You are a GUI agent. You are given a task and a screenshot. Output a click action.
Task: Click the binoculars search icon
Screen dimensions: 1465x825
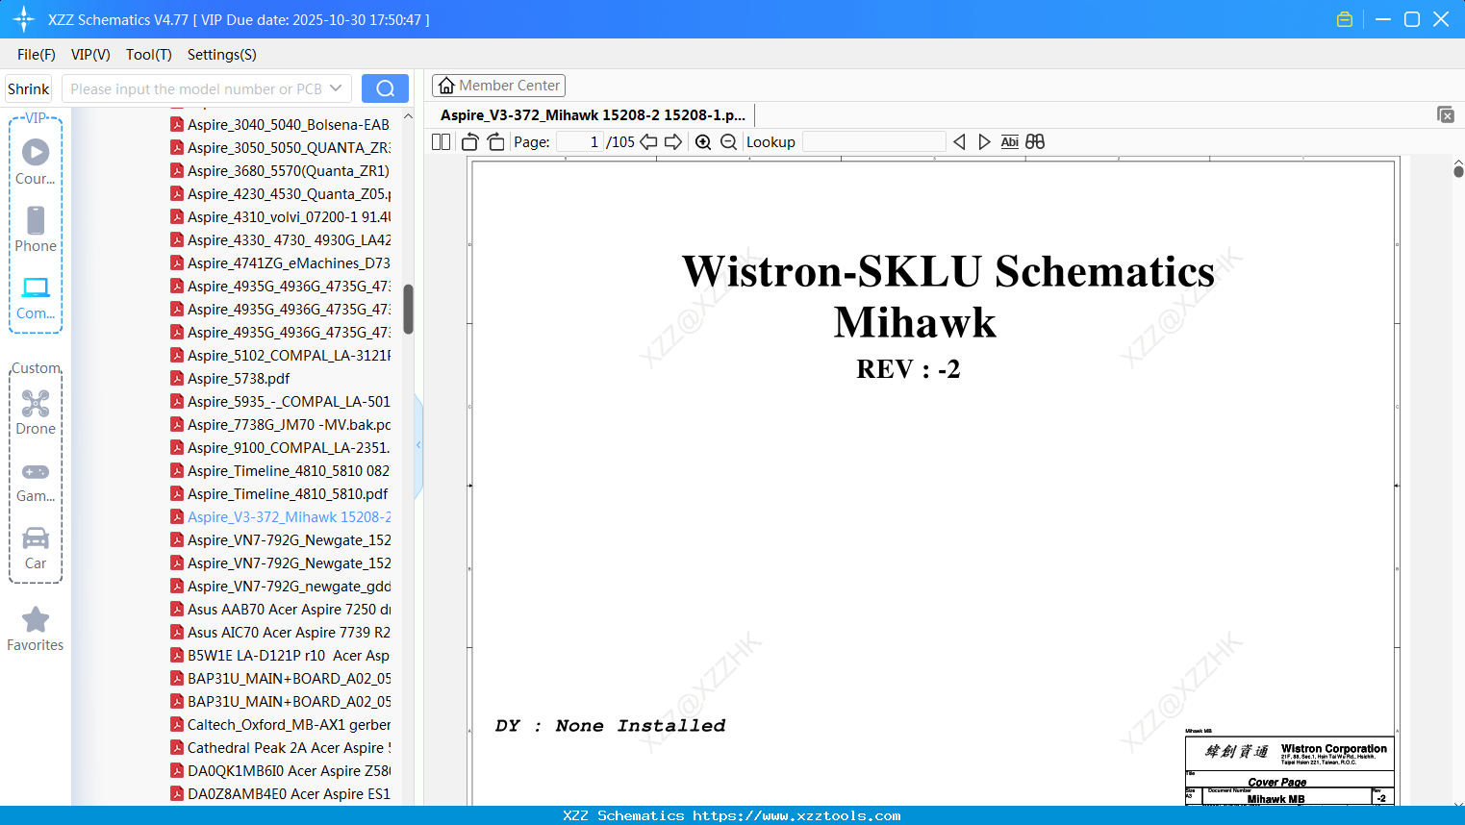[x=1035, y=142]
